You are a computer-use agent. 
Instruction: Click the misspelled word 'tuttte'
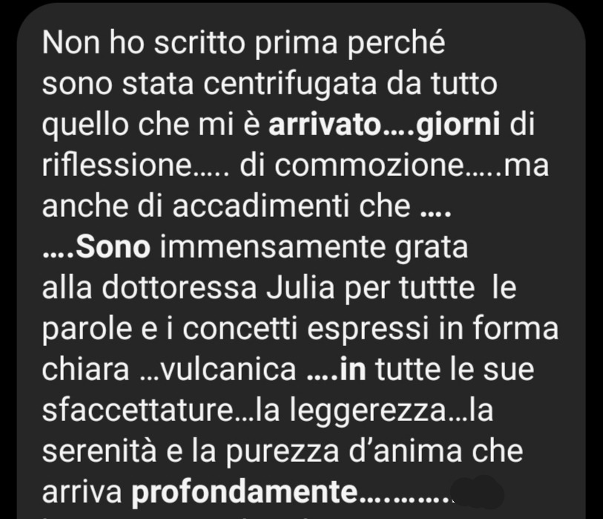437,289
